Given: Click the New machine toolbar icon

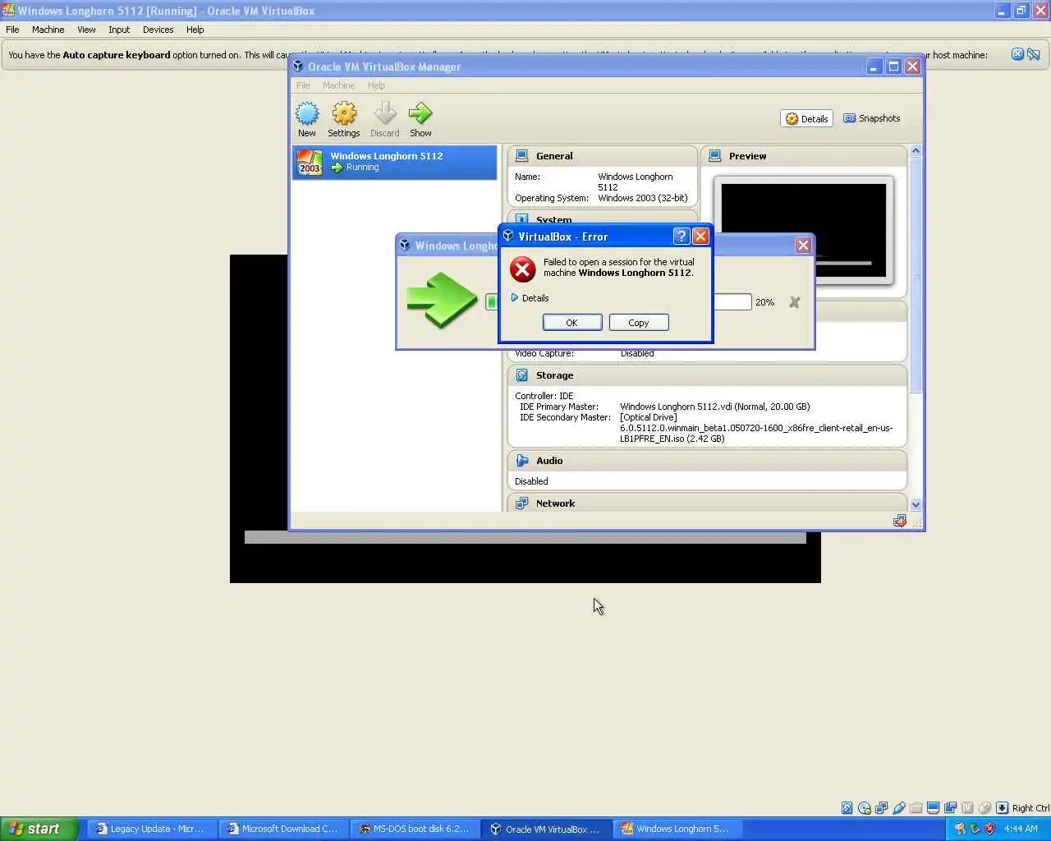Looking at the screenshot, I should coord(307,120).
